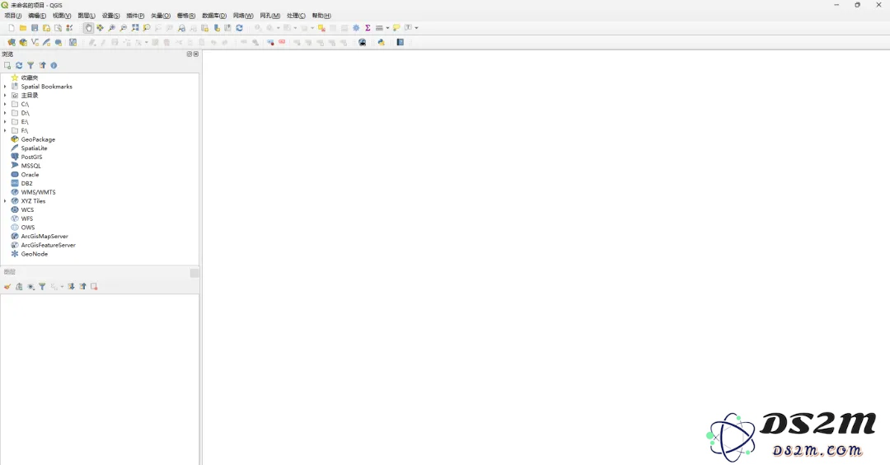Click the Remove Layer icon in Layers panel
The width and height of the screenshot is (890, 465).
94,287
